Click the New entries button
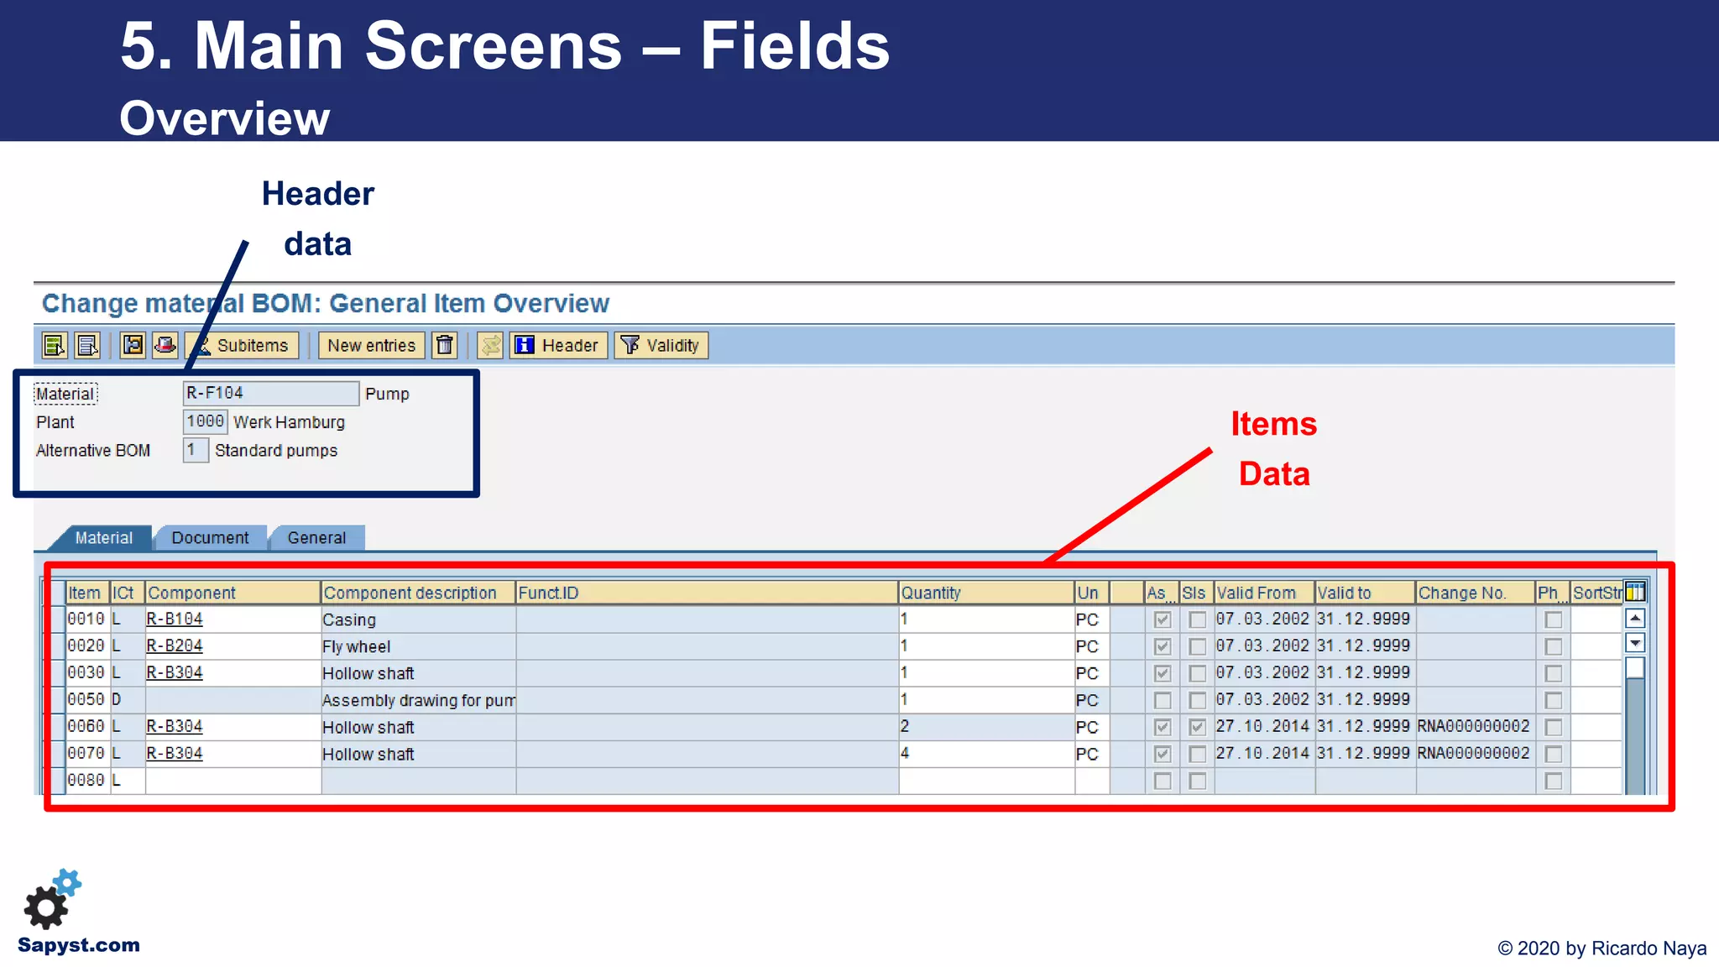 [x=372, y=345]
